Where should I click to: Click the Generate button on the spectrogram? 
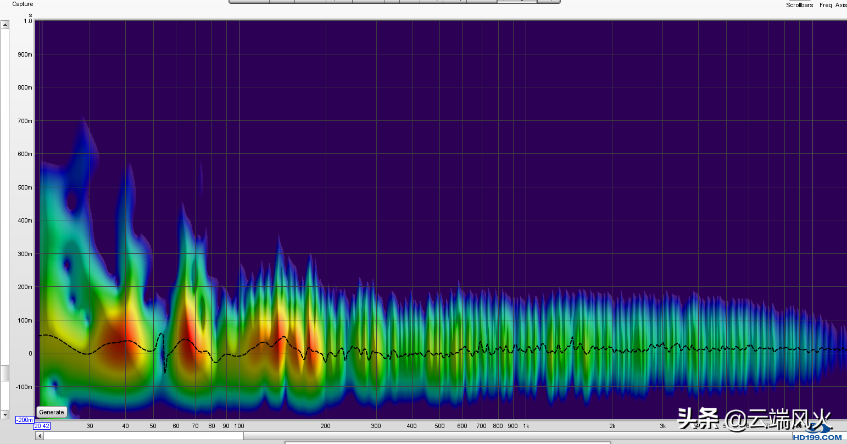click(52, 412)
